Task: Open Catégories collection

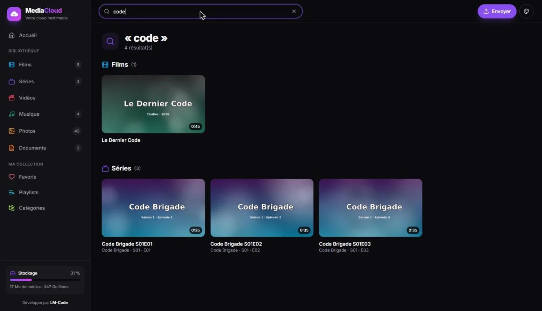Action: point(45,208)
